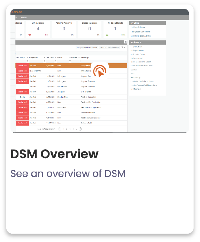Open the Pending Approval tile
Image resolution: width=200 pixels, height=242 pixels.
64,29
